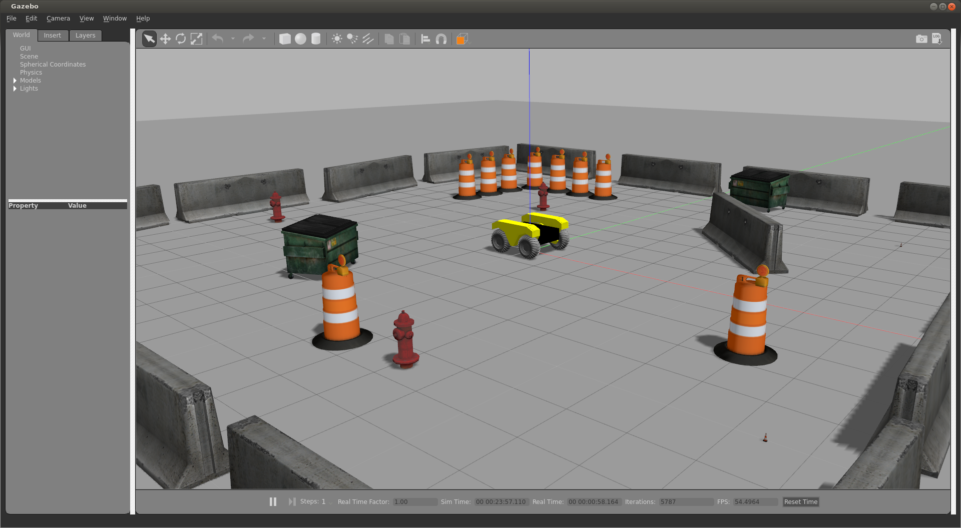Expand the Lights tree item
This screenshot has height=528, width=961.
pyautogui.click(x=15, y=89)
